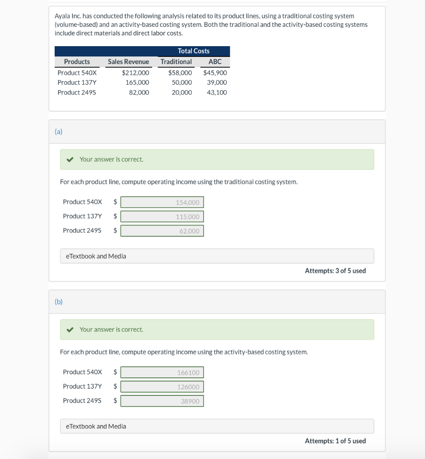This screenshot has height=459, width=425.
Task: Click the "Traditional" column header
Action: (x=176, y=62)
